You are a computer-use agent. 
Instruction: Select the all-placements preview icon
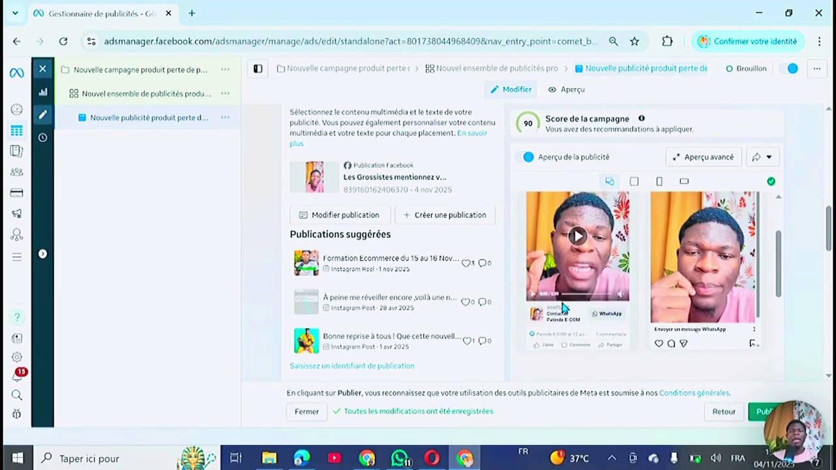tap(609, 181)
